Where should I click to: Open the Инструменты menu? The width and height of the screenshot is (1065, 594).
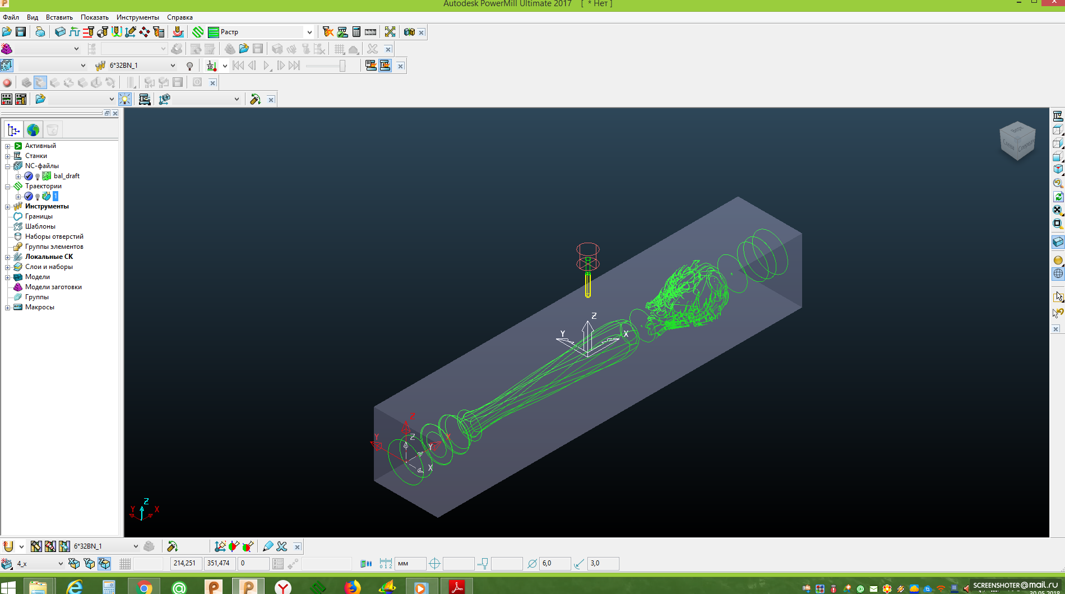(x=138, y=17)
